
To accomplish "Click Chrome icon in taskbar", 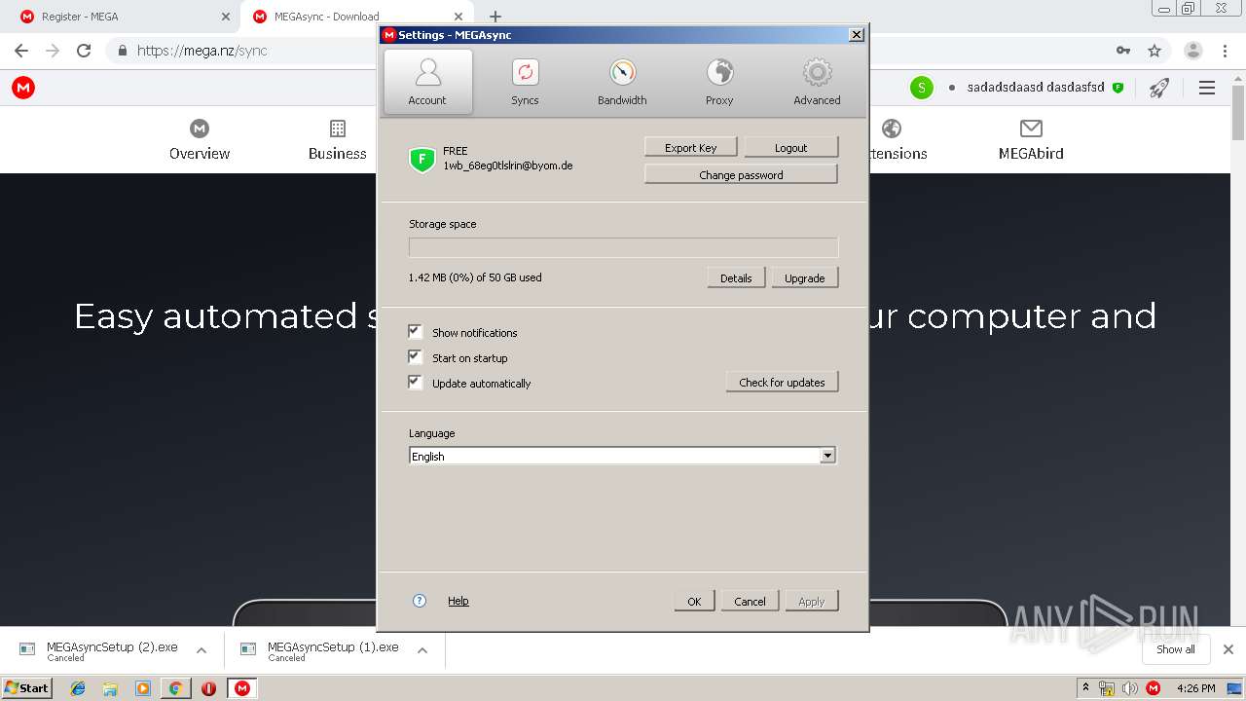I will [175, 688].
